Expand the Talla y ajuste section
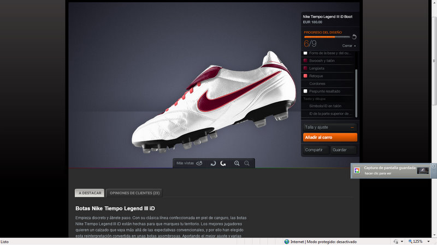The width and height of the screenshot is (437, 245). [x=330, y=127]
